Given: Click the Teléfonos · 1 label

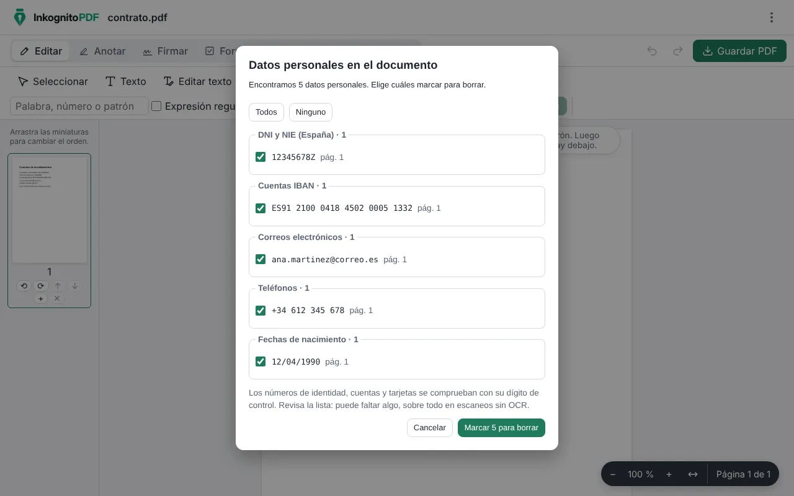Looking at the screenshot, I should (x=283, y=288).
